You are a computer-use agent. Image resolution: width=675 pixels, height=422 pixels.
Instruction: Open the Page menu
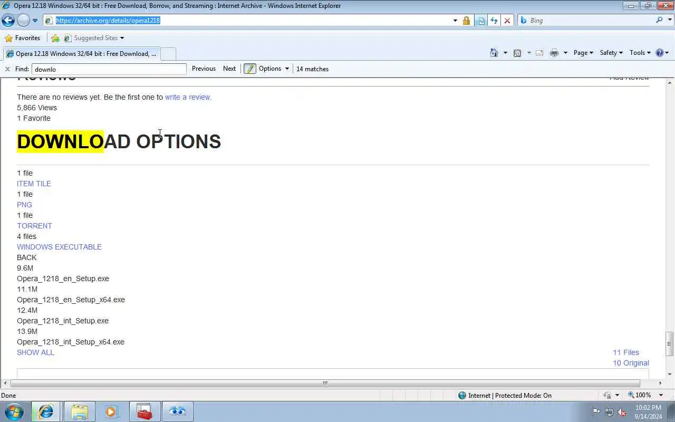tap(583, 53)
